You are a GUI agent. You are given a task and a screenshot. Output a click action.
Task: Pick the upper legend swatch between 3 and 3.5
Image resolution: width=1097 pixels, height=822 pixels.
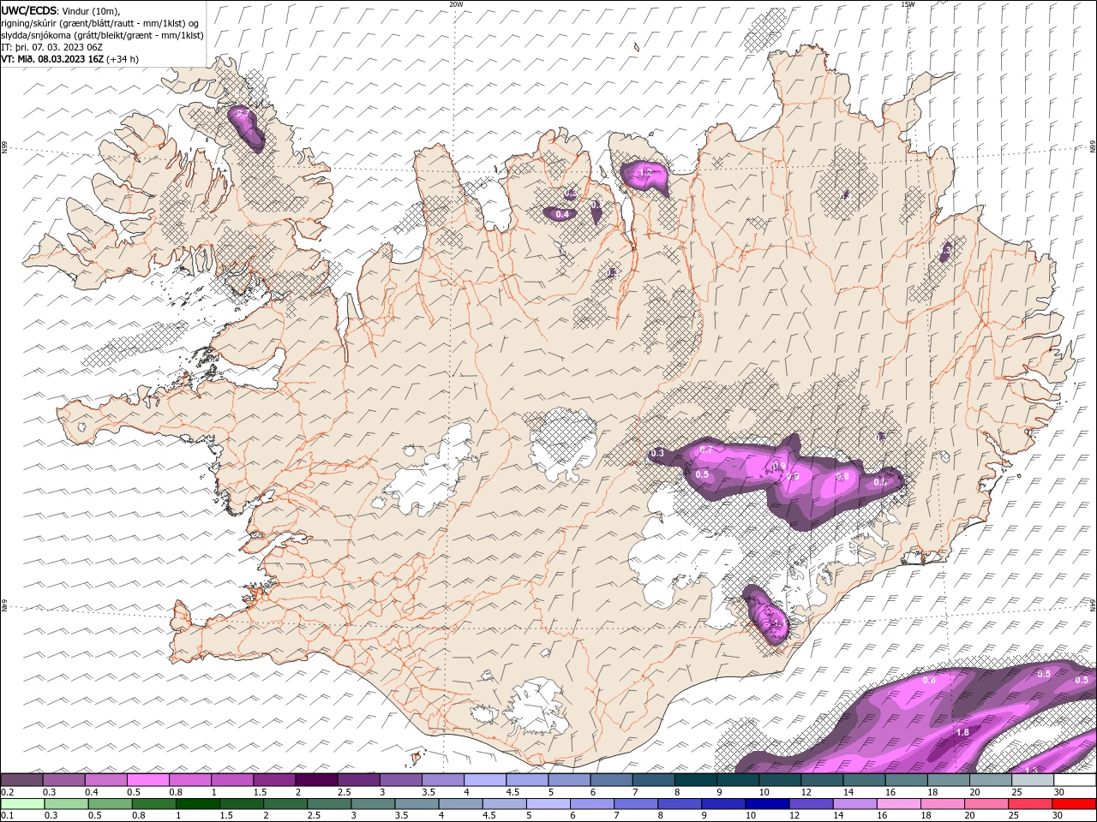(x=400, y=780)
